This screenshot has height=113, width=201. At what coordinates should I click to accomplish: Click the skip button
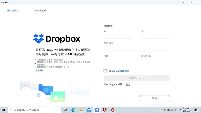pos(154,98)
